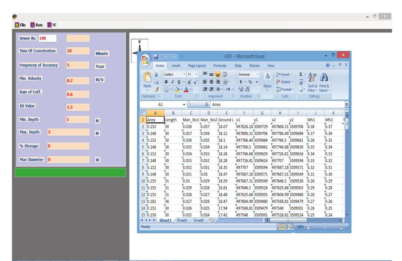The image size is (402, 261).
Task: Click the Zoom Out minus button
Action: [x=309, y=227]
